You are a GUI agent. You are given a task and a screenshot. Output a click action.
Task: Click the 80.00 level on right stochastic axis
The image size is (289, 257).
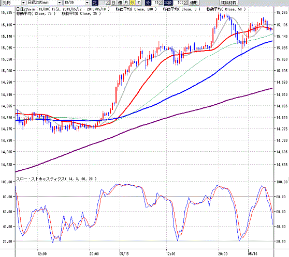pyautogui.click(x=282, y=197)
